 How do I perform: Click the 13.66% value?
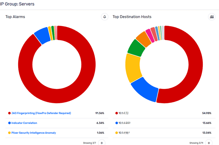(207, 123)
